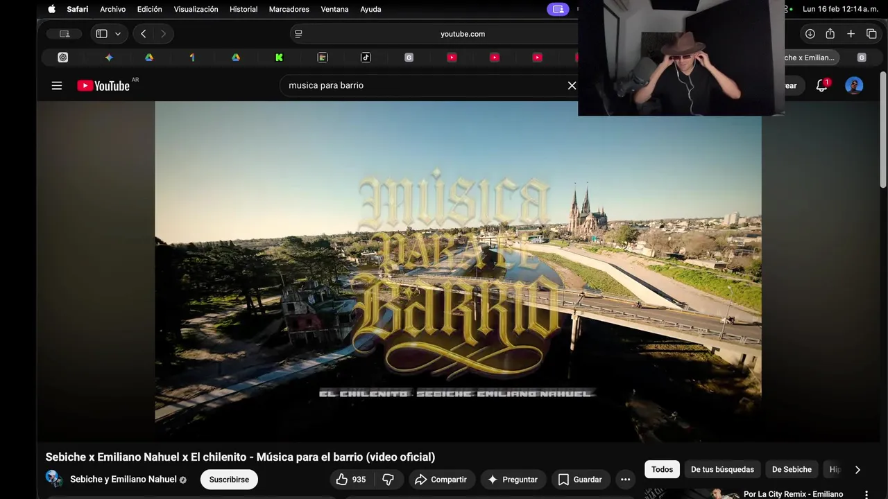This screenshot has height=499, width=888.
Task: Open a new Safari tab
Action: [x=851, y=33]
